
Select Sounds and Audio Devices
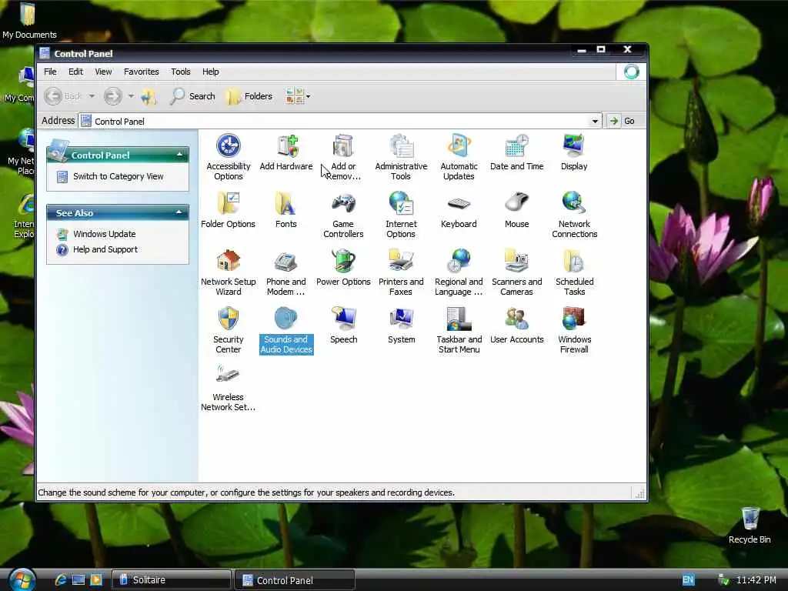click(x=286, y=330)
